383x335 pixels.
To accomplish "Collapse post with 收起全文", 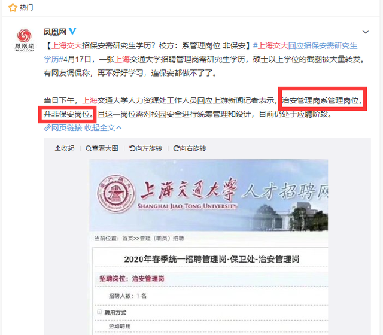I will pyautogui.click(x=100, y=127).
